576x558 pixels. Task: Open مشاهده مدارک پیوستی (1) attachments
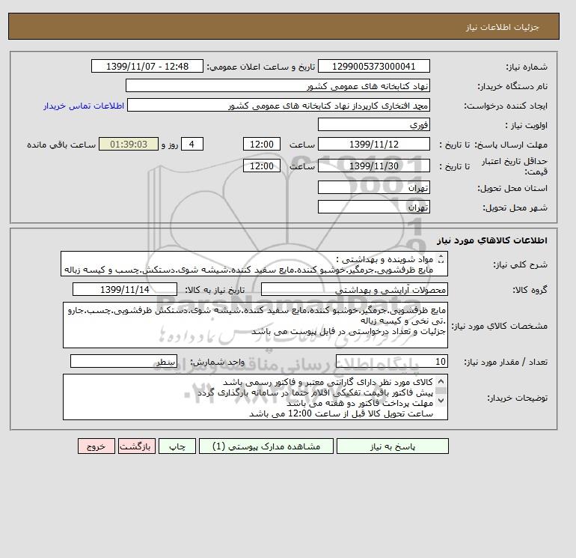[x=266, y=446]
